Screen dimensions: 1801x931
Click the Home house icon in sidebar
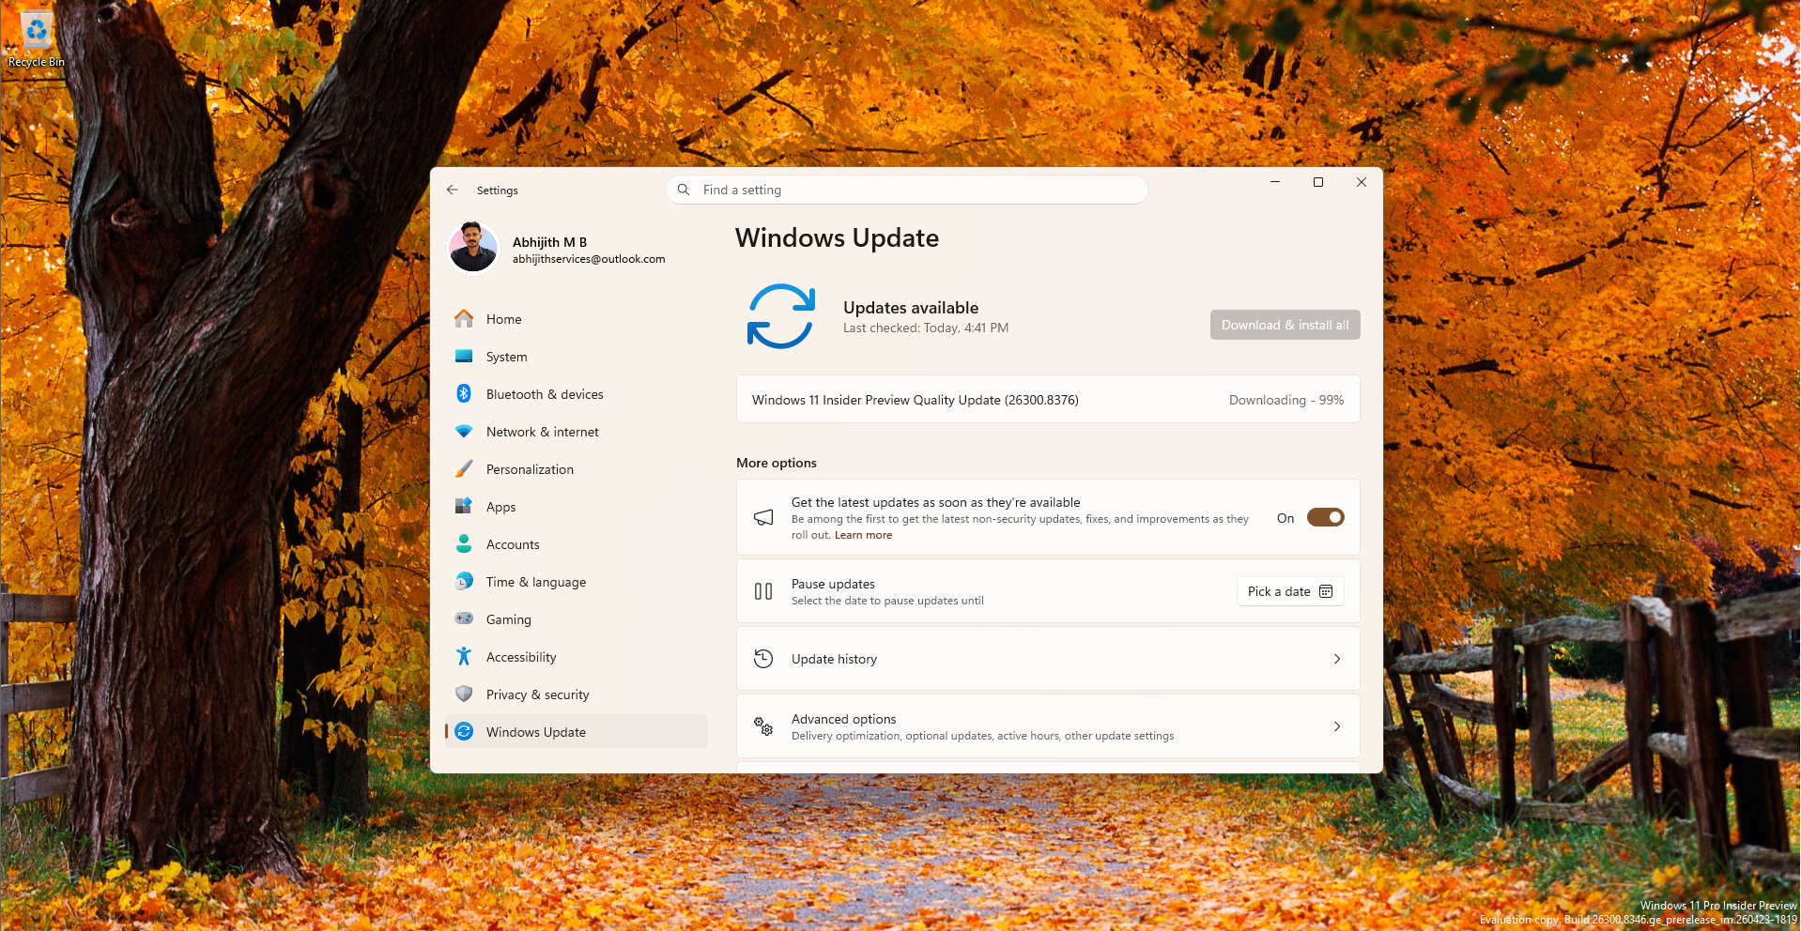pyautogui.click(x=464, y=319)
